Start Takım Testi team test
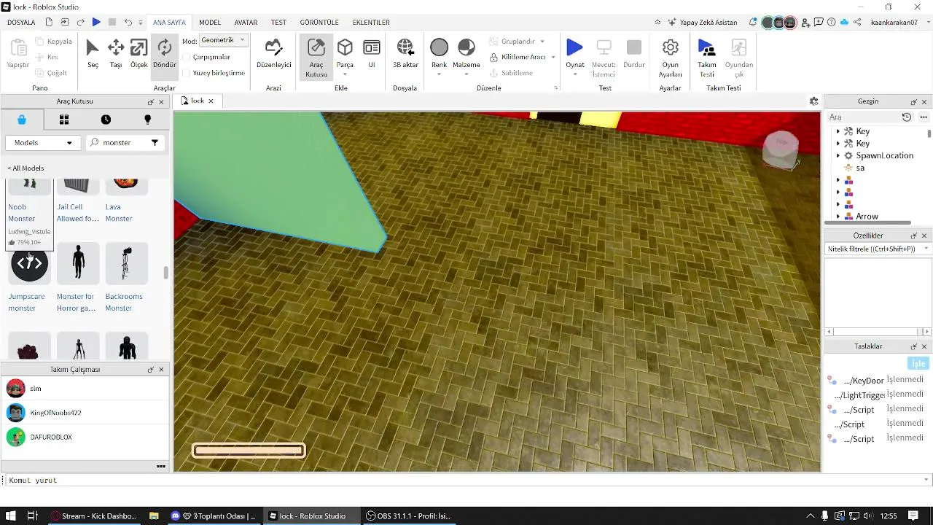933x525 pixels. (x=707, y=58)
